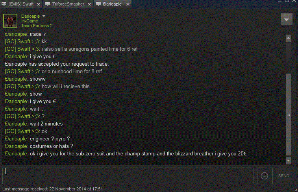298x192 pixels.
Task: Expand the arrow next to Đarioaple's name
Action: (44, 16)
